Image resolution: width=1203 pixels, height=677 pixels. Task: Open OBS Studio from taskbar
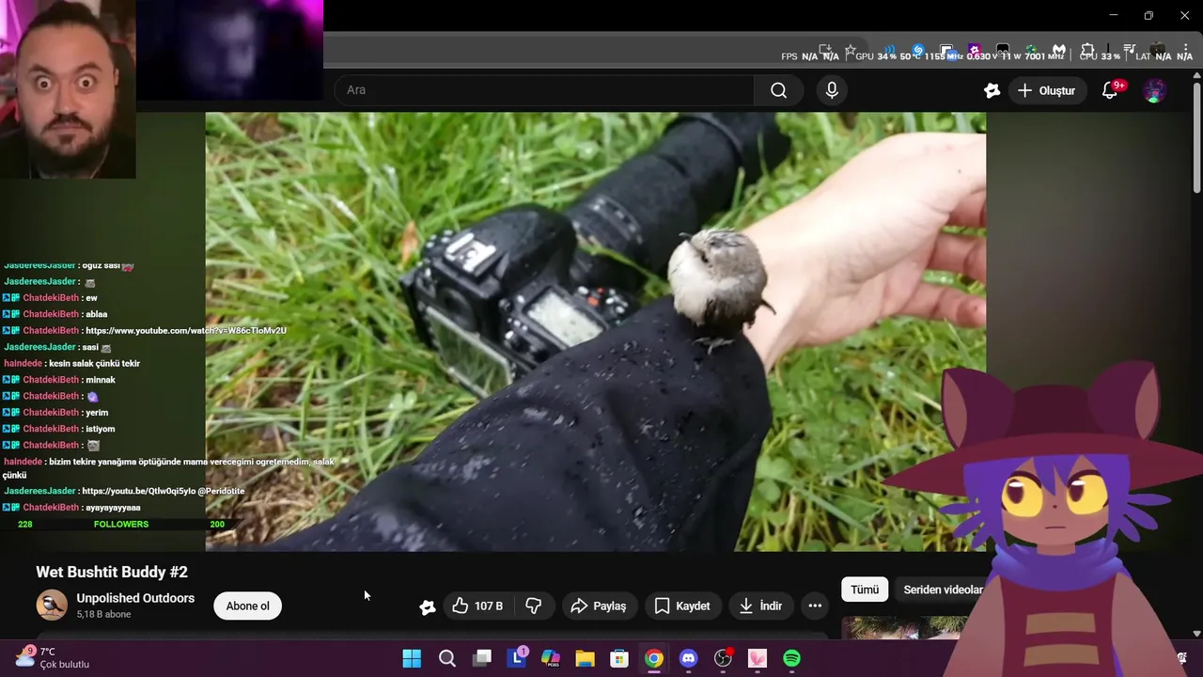pyautogui.click(x=723, y=658)
